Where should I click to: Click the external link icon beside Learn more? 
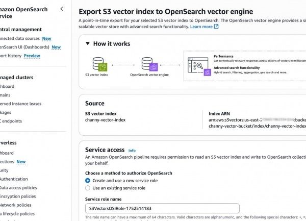click(x=216, y=27)
